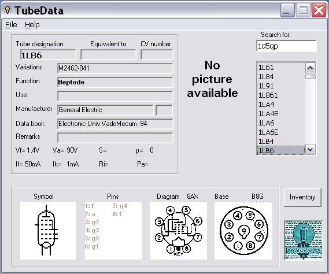Click the B8G base layout image
This screenshot has height=274, width=329.
pos(243,231)
